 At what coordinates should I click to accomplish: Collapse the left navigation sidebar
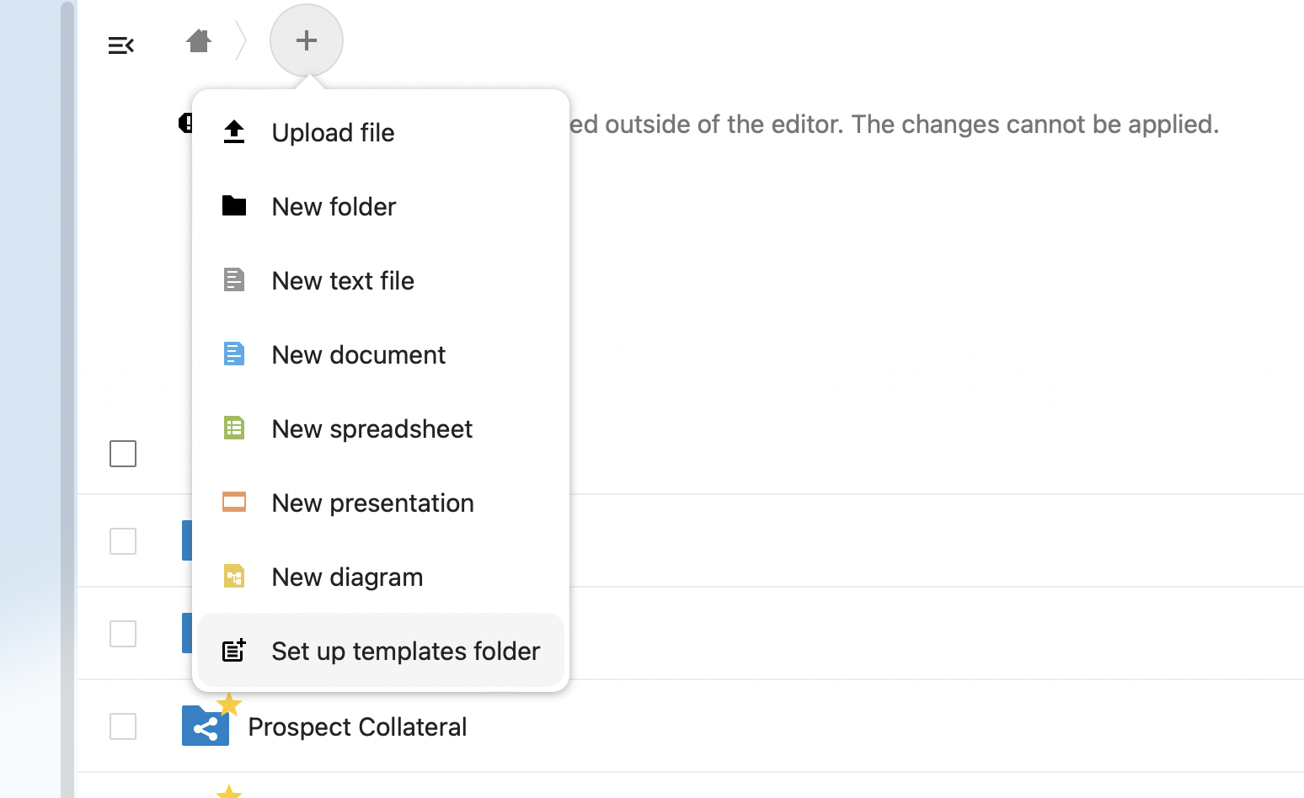[x=120, y=45]
